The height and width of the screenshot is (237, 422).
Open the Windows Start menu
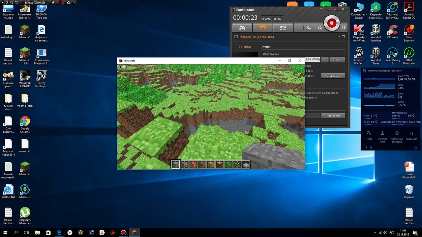[5, 233]
